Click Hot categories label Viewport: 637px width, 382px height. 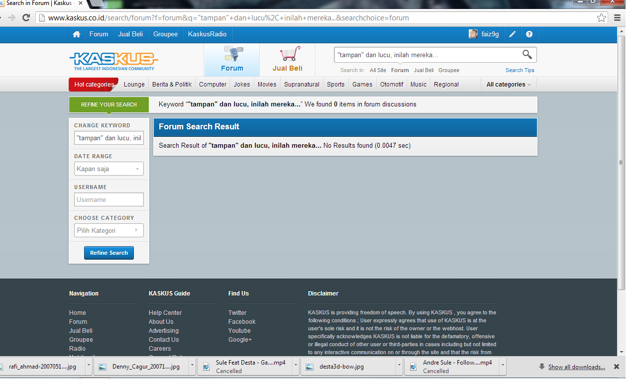94,84
